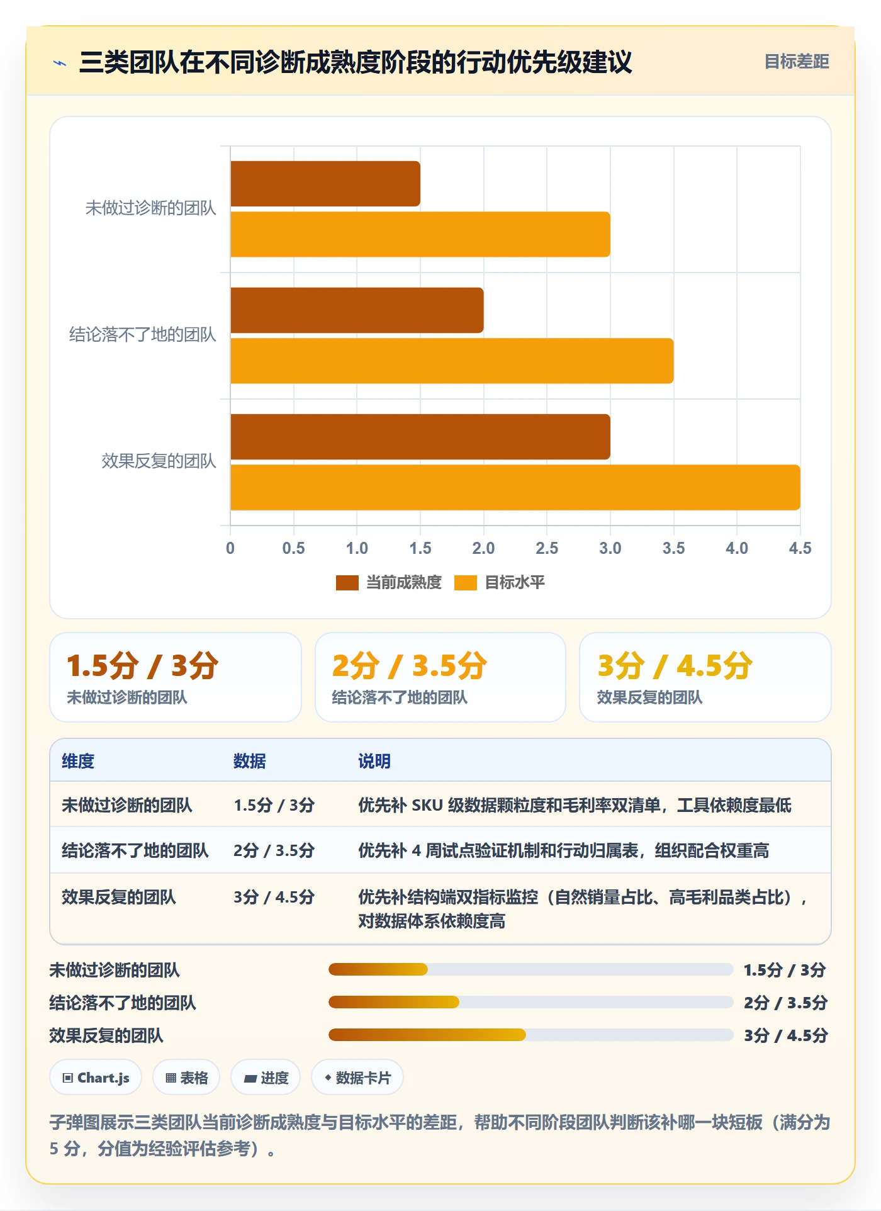Click the progress bar for 未做过诊断的团队
This screenshot has width=881, height=1211.
(530, 969)
